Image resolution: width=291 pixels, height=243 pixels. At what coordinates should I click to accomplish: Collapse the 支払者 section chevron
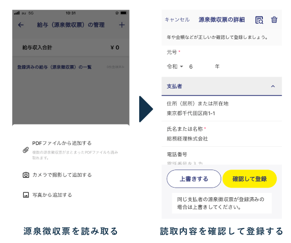[273, 87]
